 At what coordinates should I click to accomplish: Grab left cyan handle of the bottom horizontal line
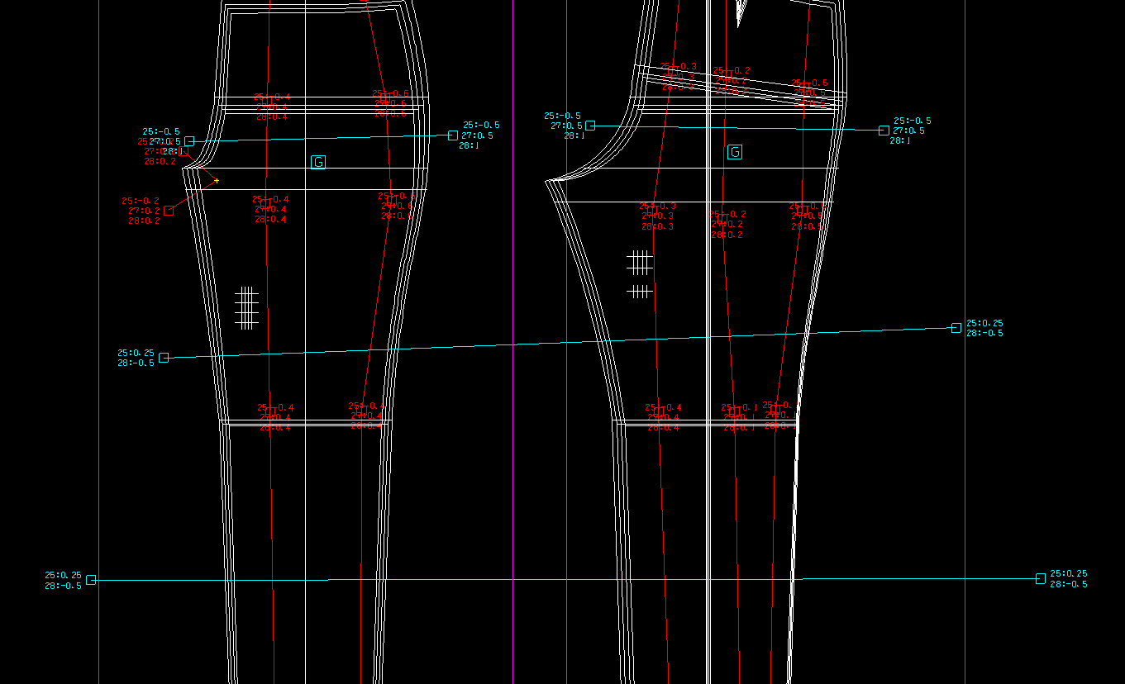[x=91, y=580]
